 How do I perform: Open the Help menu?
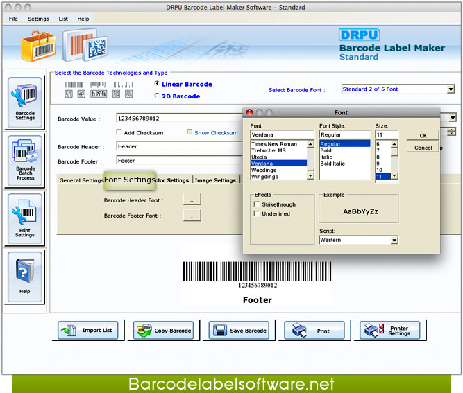pyautogui.click(x=83, y=19)
